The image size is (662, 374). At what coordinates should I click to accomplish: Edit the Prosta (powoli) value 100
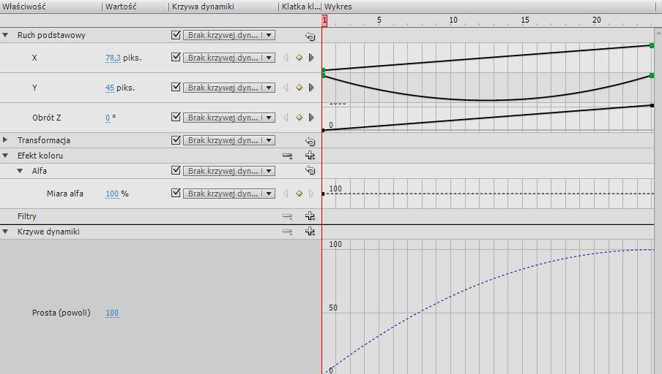pos(112,313)
